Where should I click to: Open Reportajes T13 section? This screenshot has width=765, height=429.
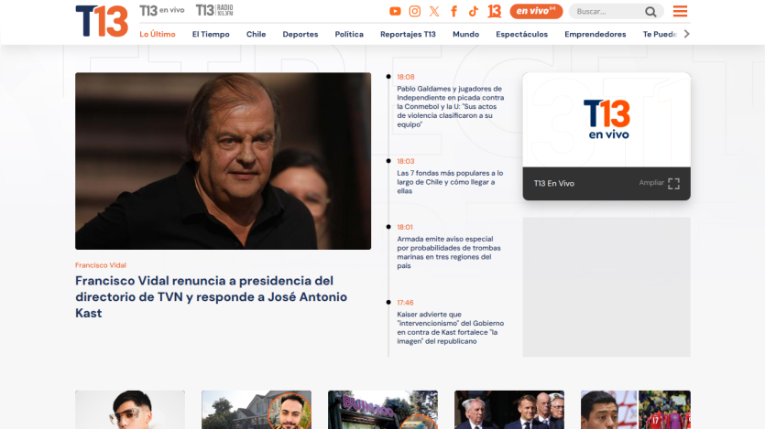click(x=408, y=34)
